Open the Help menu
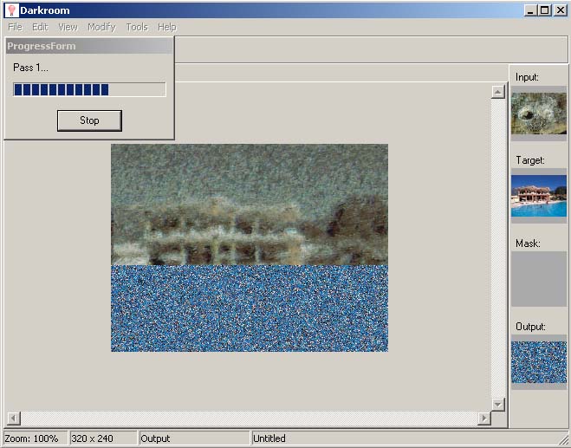Image resolution: width=571 pixels, height=448 pixels. pyautogui.click(x=166, y=28)
